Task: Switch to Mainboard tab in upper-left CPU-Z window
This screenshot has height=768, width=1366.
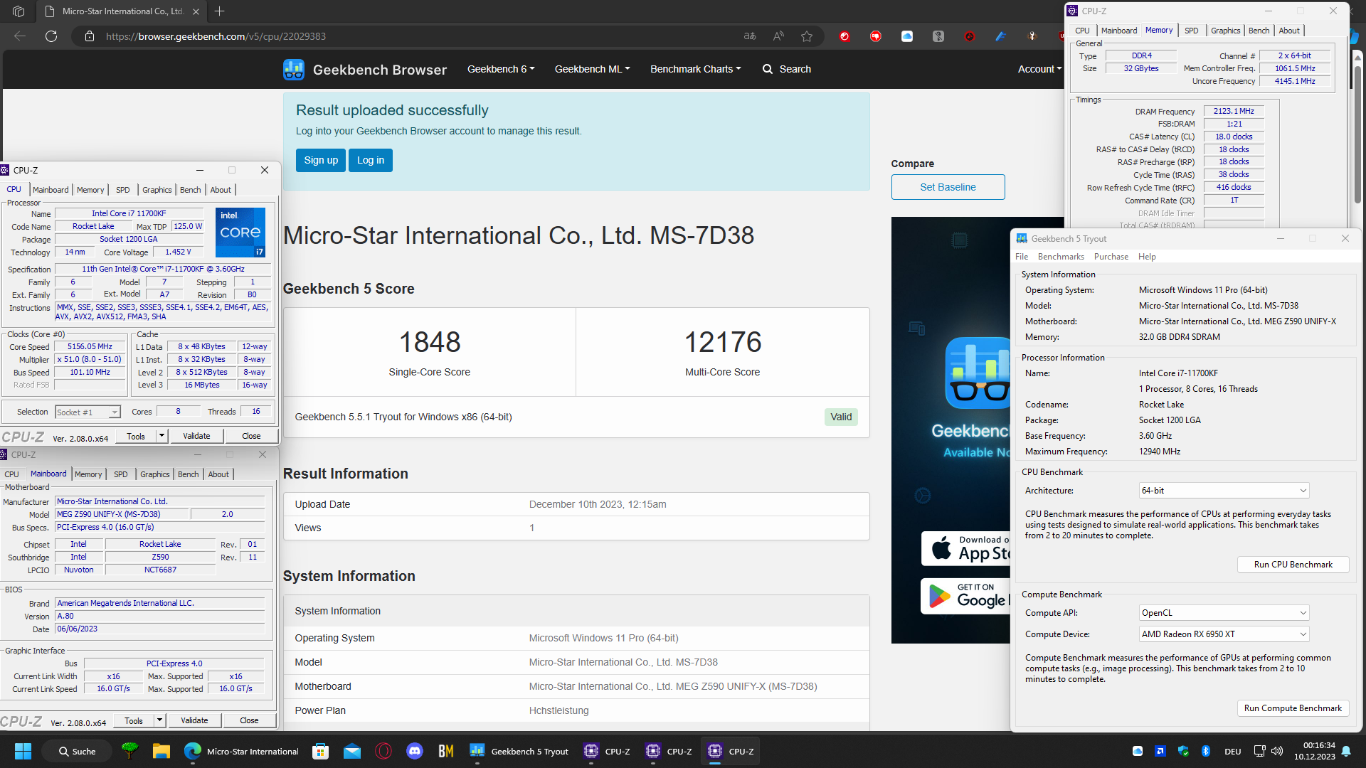Action: click(x=51, y=190)
